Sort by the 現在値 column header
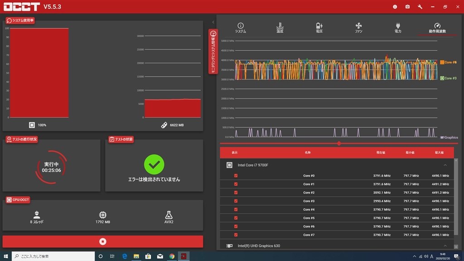464x261 pixels. 381,152
